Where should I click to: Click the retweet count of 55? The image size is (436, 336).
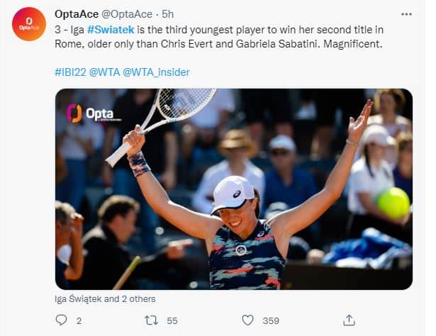click(172, 321)
